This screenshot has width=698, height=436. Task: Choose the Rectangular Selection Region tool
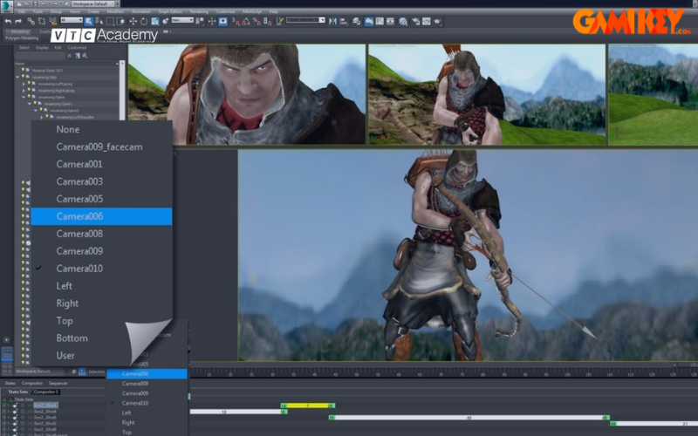pos(110,21)
